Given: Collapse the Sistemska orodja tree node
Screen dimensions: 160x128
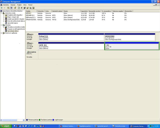Looking at the screenshot, I should (x=1, y=13).
